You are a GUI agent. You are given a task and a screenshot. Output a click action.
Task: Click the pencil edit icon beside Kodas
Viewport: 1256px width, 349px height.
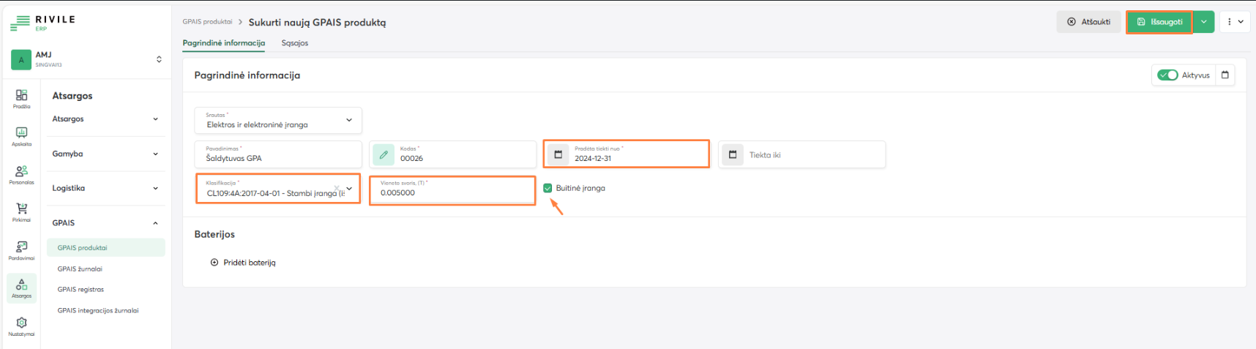tap(384, 154)
